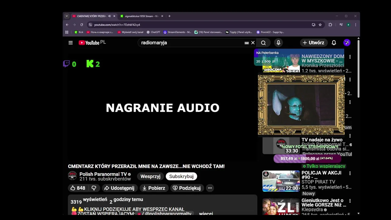Switch to sigmatiktoker1959 Stream tab

[141, 16]
